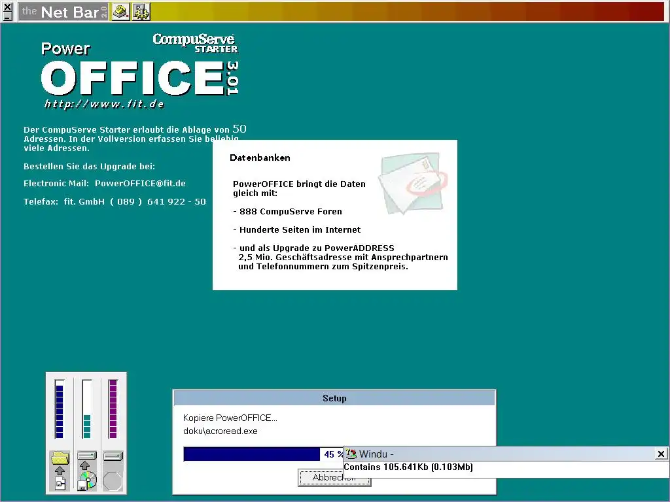
Task: Click the 'Hunderte Seiten im Internet' line
Action: (296, 230)
